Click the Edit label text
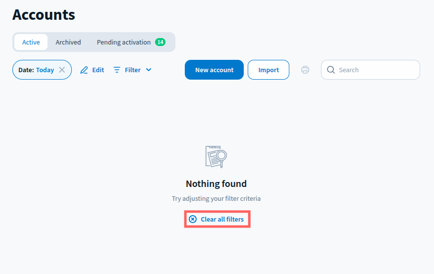This screenshot has height=274, width=434. pyautogui.click(x=98, y=70)
